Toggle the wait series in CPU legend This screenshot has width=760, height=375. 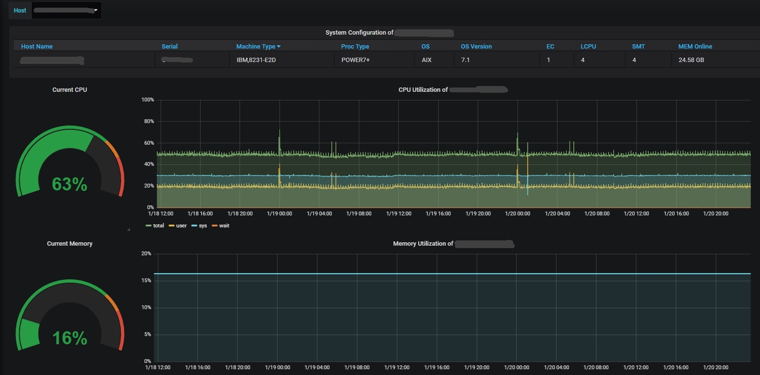pos(224,226)
